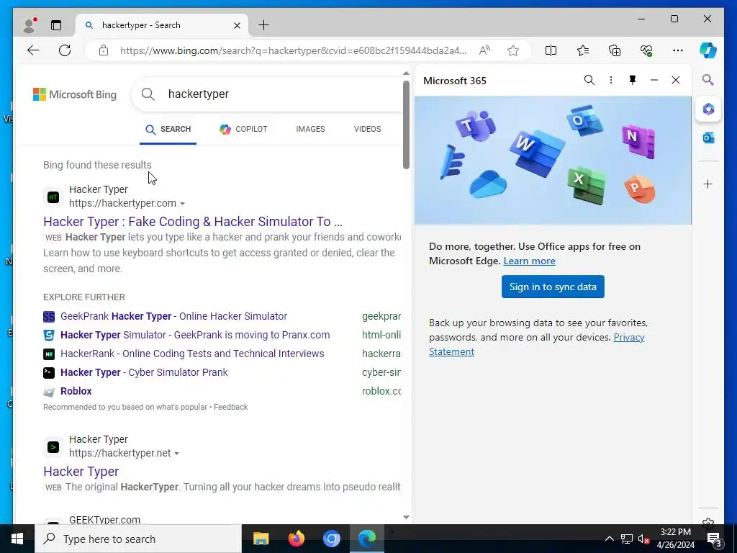Launch Firefox from taskbar
This screenshot has width=737, height=553.
point(296,539)
